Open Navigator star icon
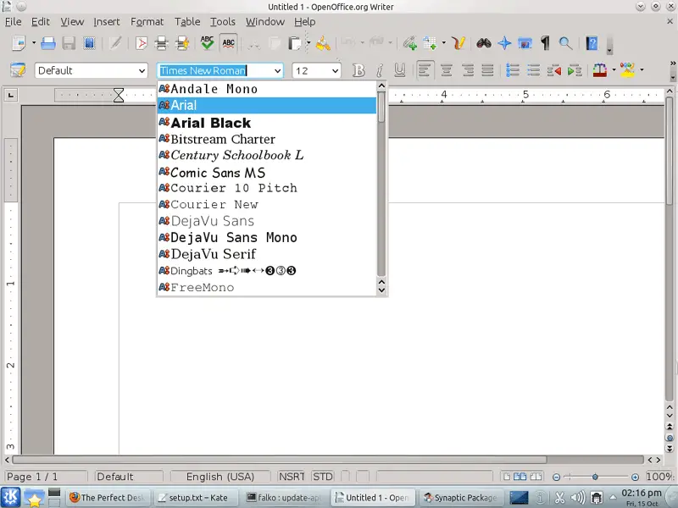The width and height of the screenshot is (678, 508). (504, 43)
